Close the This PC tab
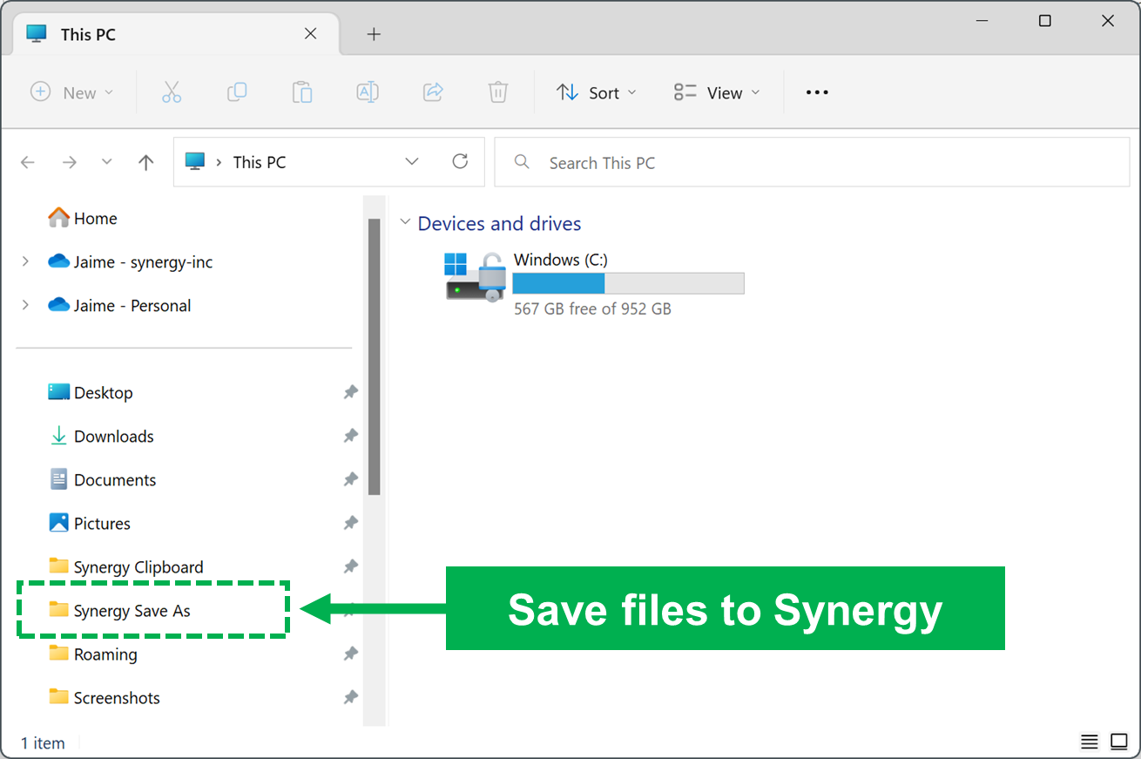 point(311,34)
